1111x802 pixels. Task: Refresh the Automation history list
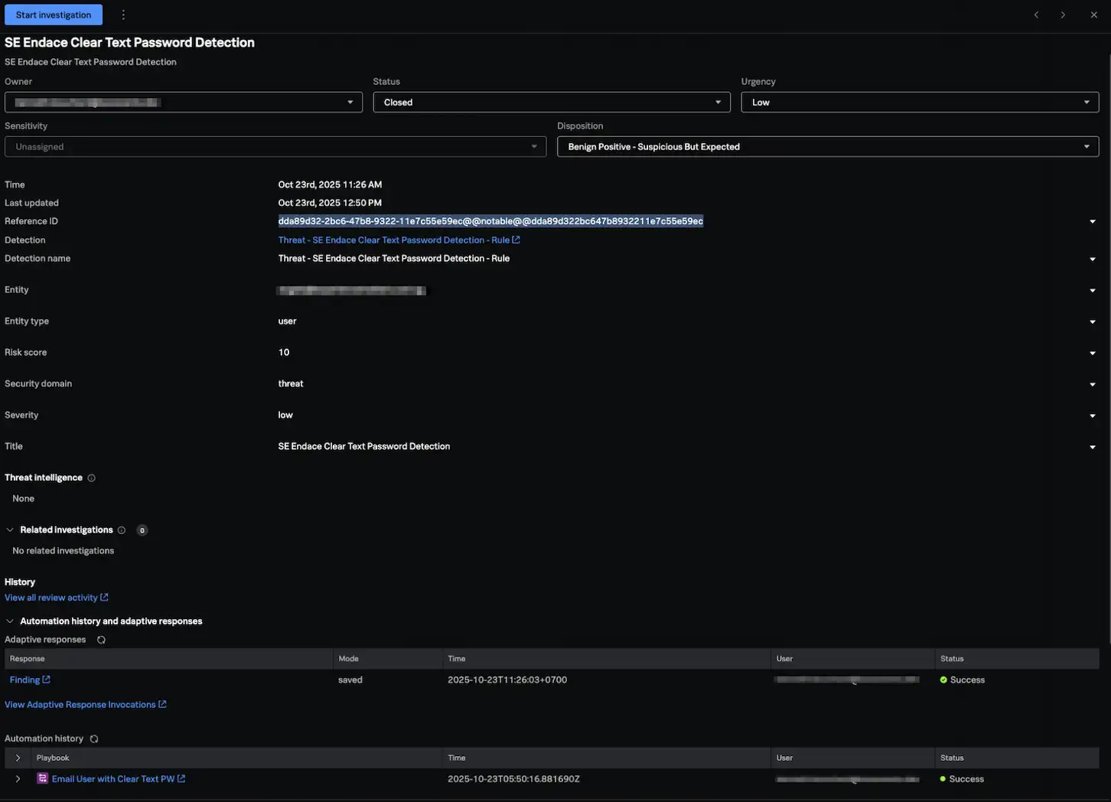[x=93, y=738]
